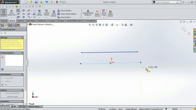196x110 pixels.
Task: Click the Save icon
Action: coord(36,2)
